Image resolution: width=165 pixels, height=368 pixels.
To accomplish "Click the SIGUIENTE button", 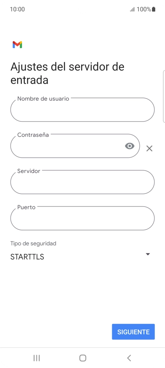I will click(133, 332).
